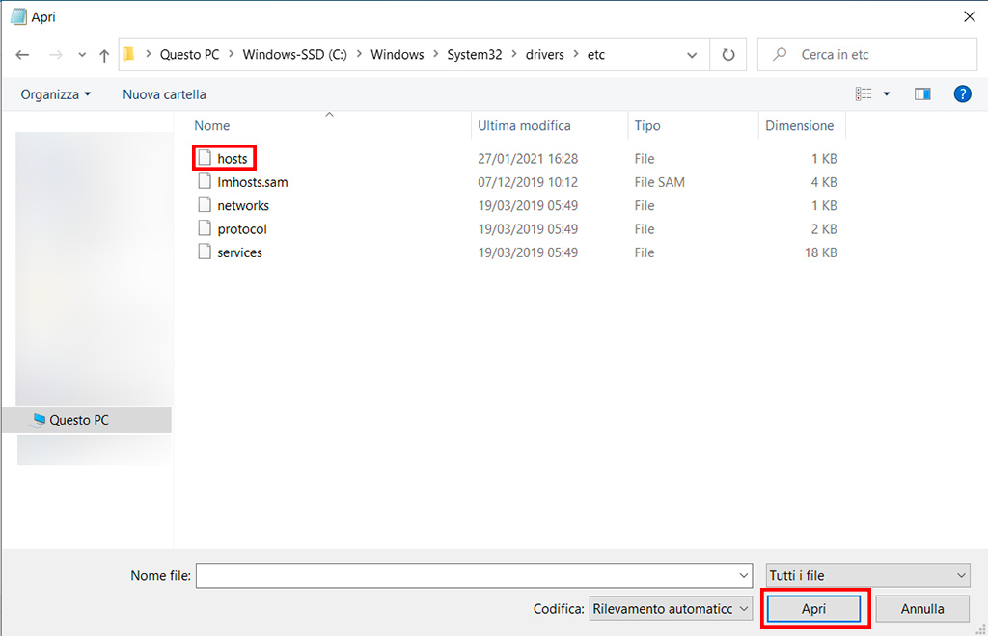The image size is (988, 636).
Task: Click System32 breadcrumb segment
Action: point(475,55)
